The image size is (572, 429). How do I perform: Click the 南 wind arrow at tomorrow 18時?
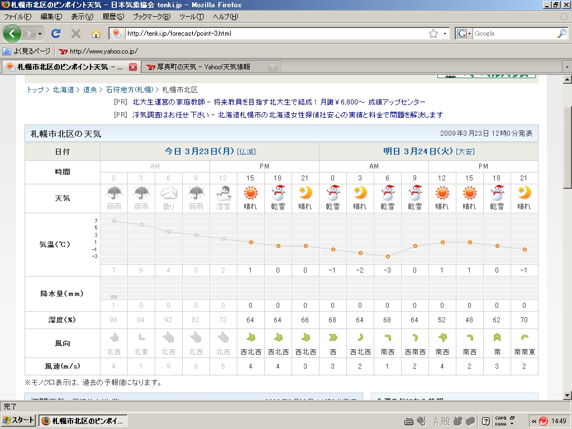(x=497, y=337)
